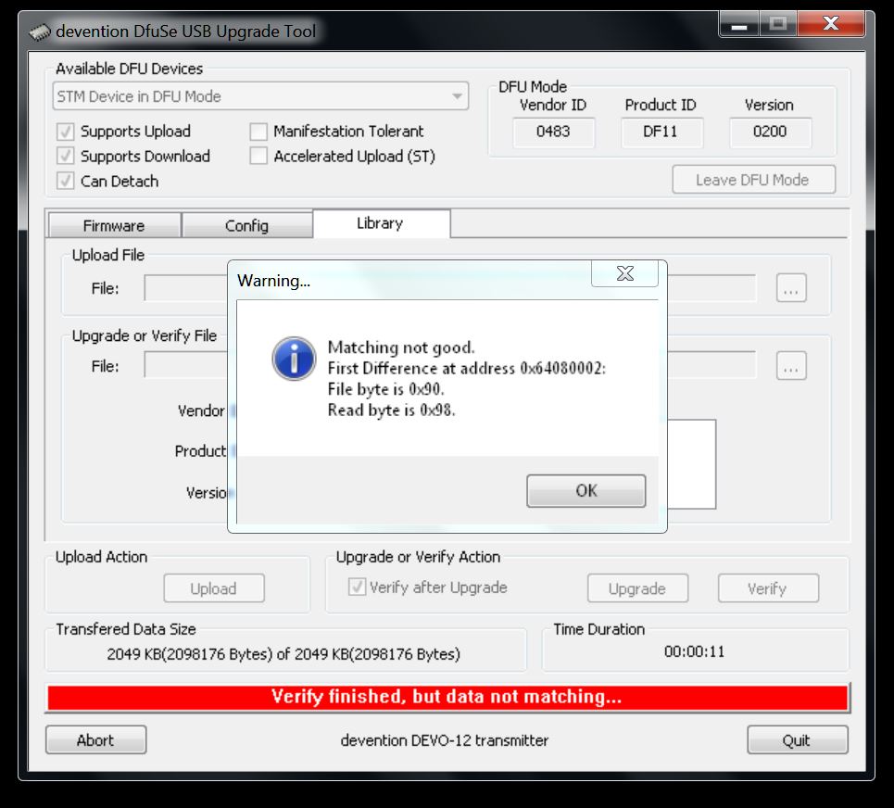The width and height of the screenshot is (894, 808).
Task: Open the Available DFU Devices dropdown
Action: [260, 95]
